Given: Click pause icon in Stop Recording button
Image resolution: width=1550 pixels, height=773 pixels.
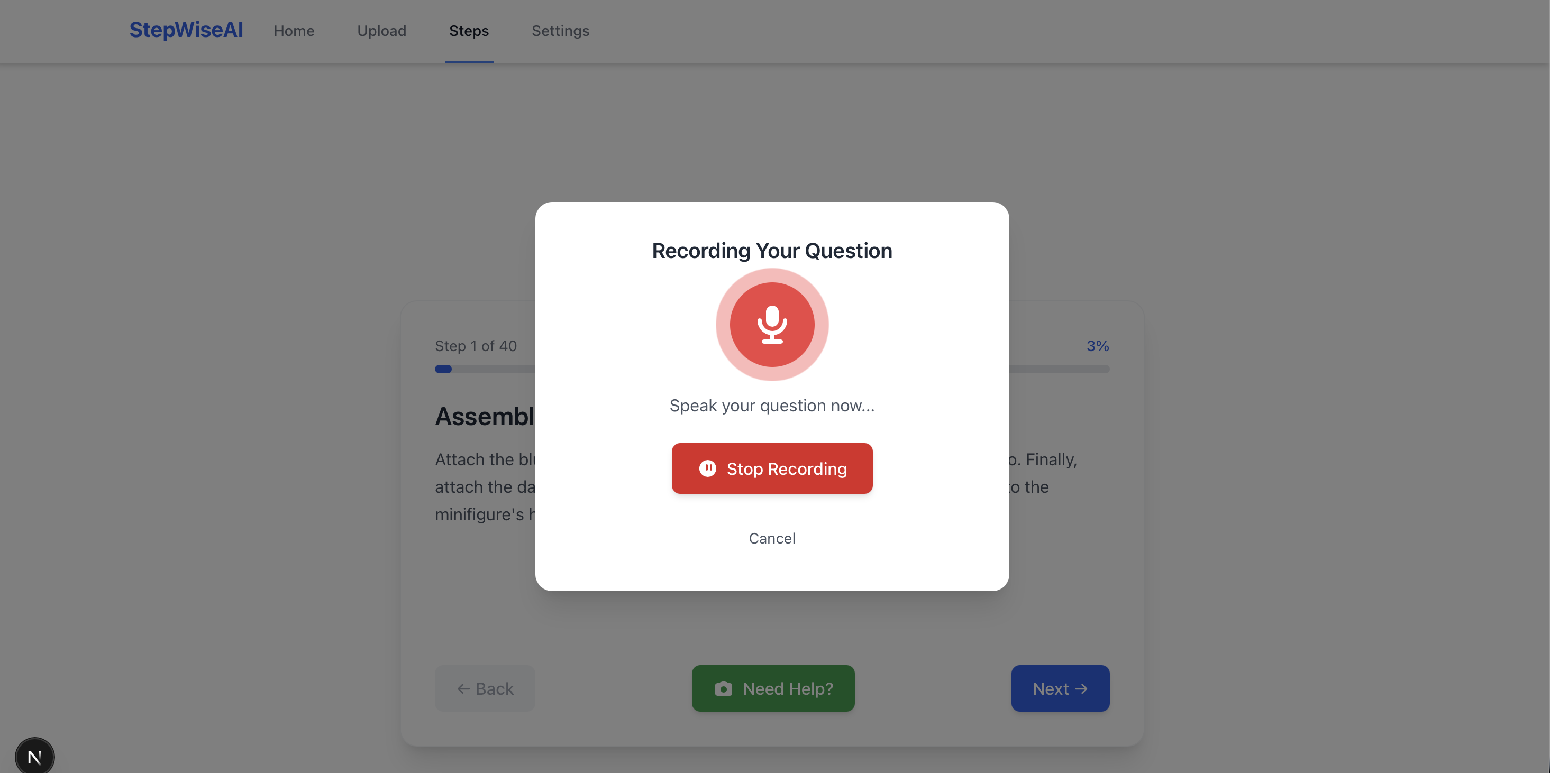Looking at the screenshot, I should (708, 468).
